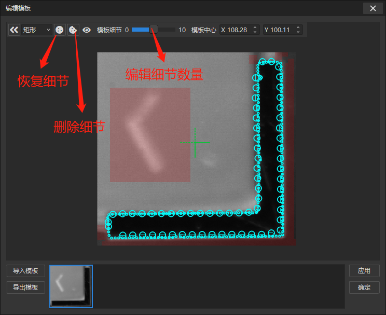
Task: Decrease the X center value with down arrow
Action: 255,33
